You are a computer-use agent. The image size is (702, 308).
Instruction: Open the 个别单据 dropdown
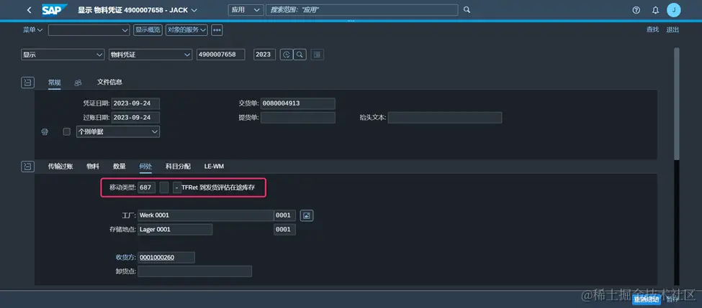[118, 131]
